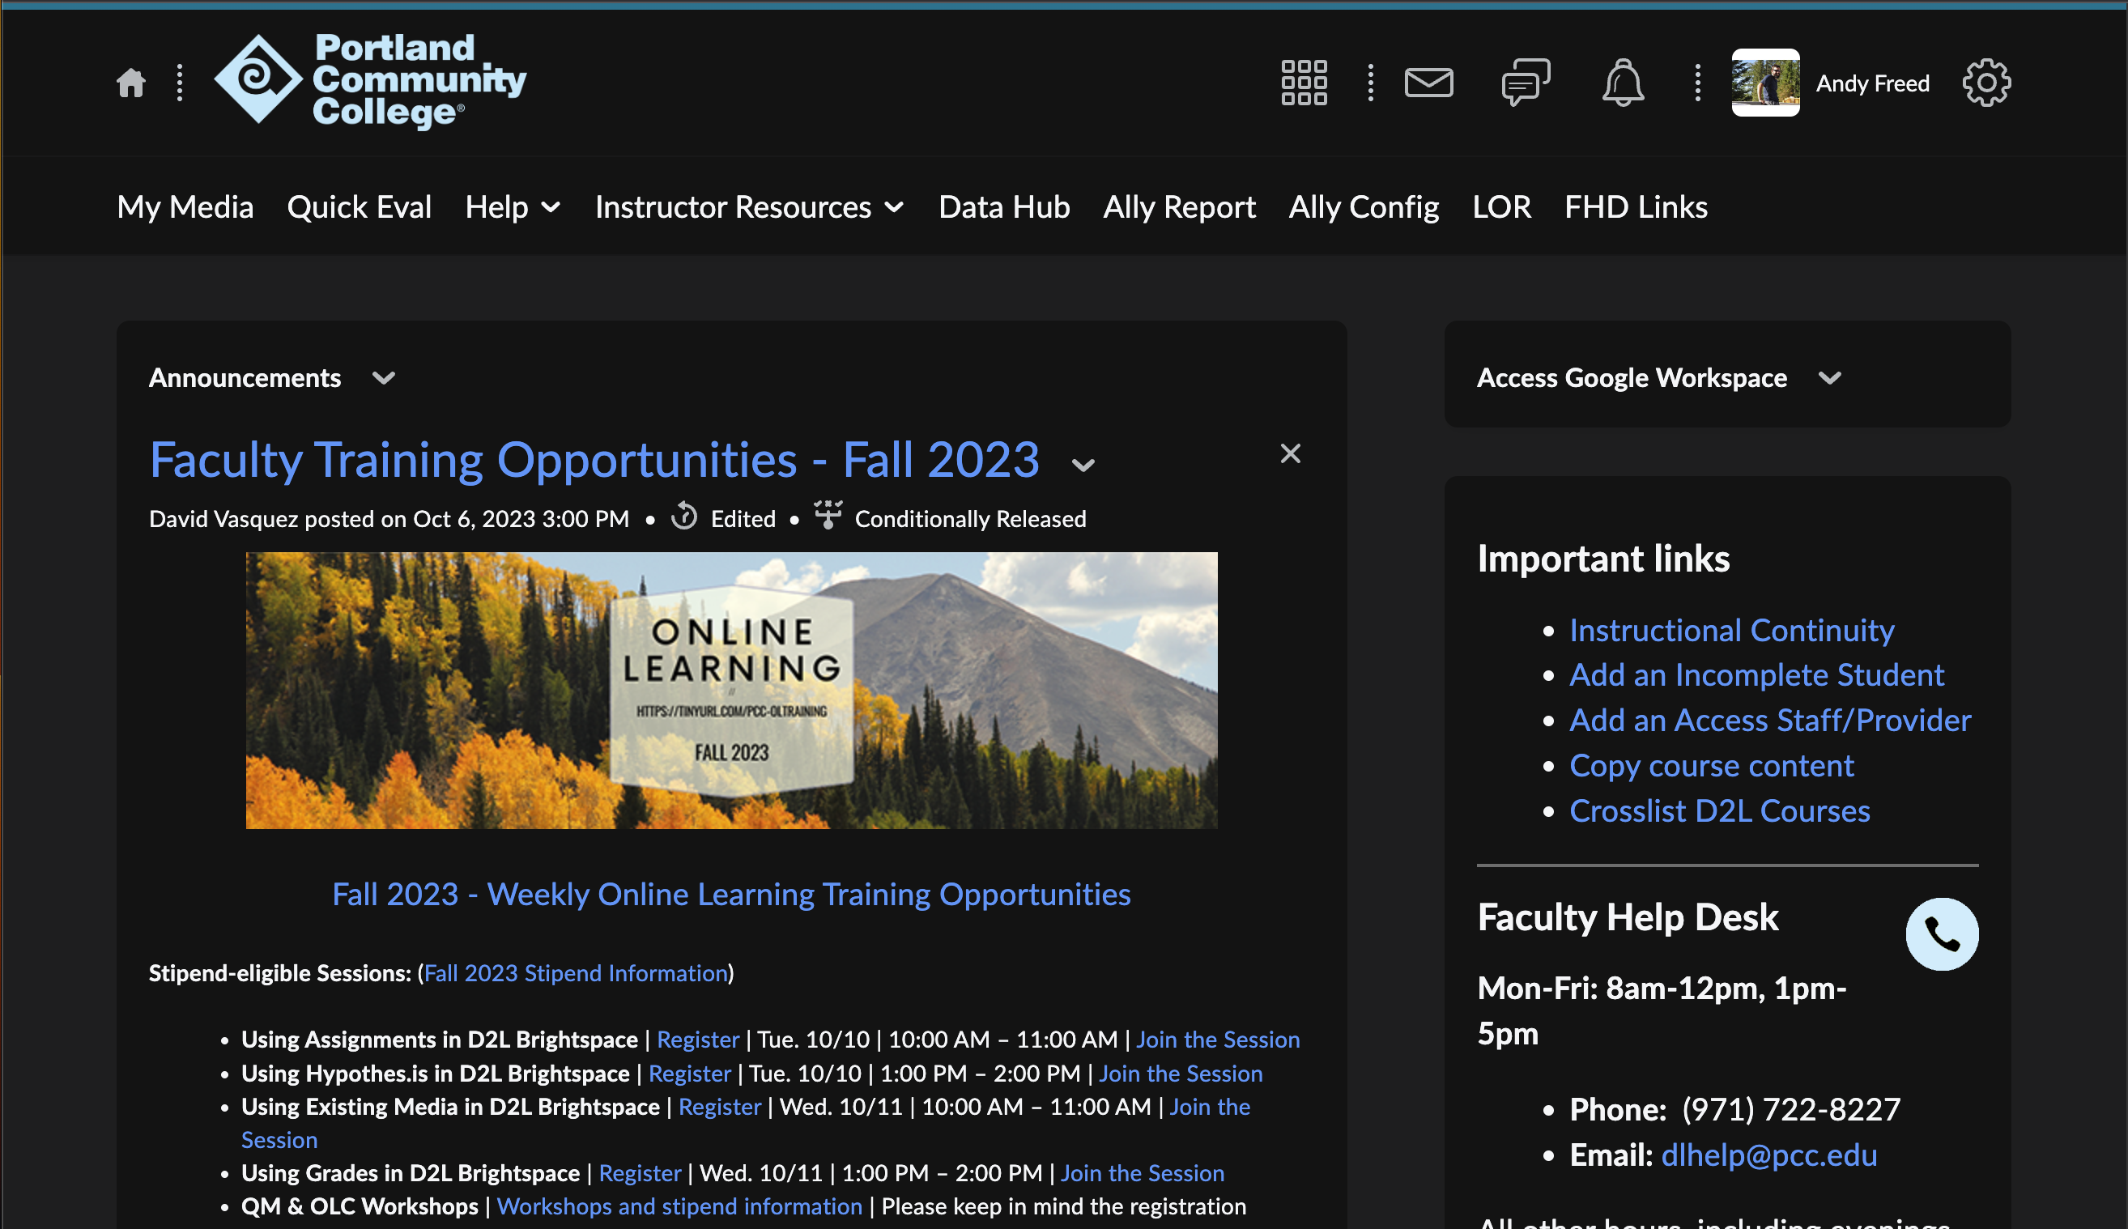Select My Media from the navigation bar

[185, 206]
